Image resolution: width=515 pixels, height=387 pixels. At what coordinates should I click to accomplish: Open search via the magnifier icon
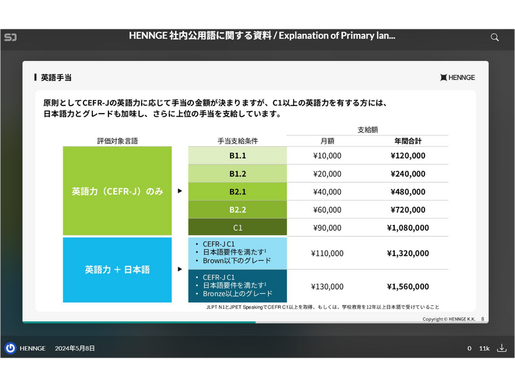494,37
